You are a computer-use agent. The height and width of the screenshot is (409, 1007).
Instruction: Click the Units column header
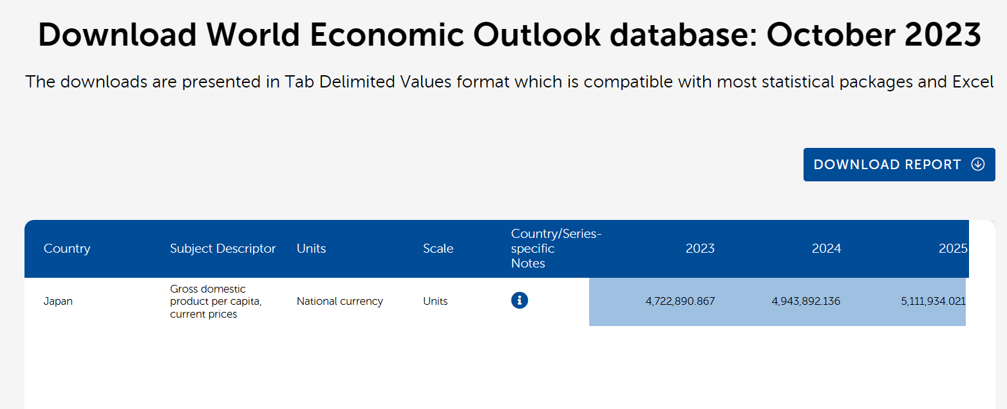tap(311, 249)
